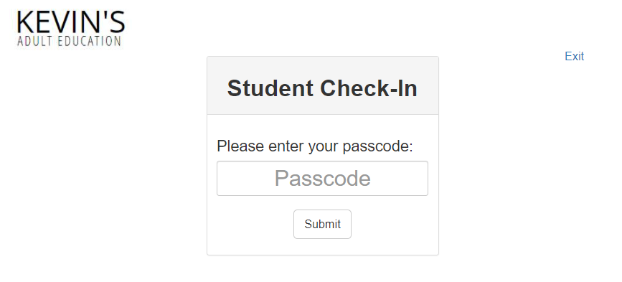Place the cursor in the Passcode box
Viewport: 622px width, 282px height.
322,178
